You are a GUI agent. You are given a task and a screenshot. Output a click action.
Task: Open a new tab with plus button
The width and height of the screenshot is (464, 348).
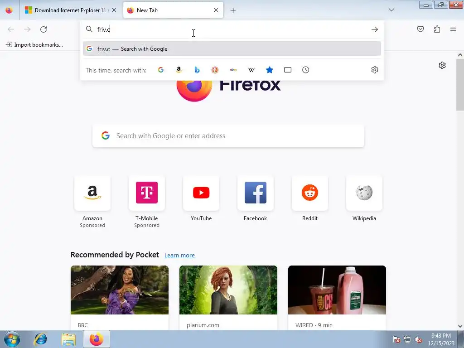[233, 10]
